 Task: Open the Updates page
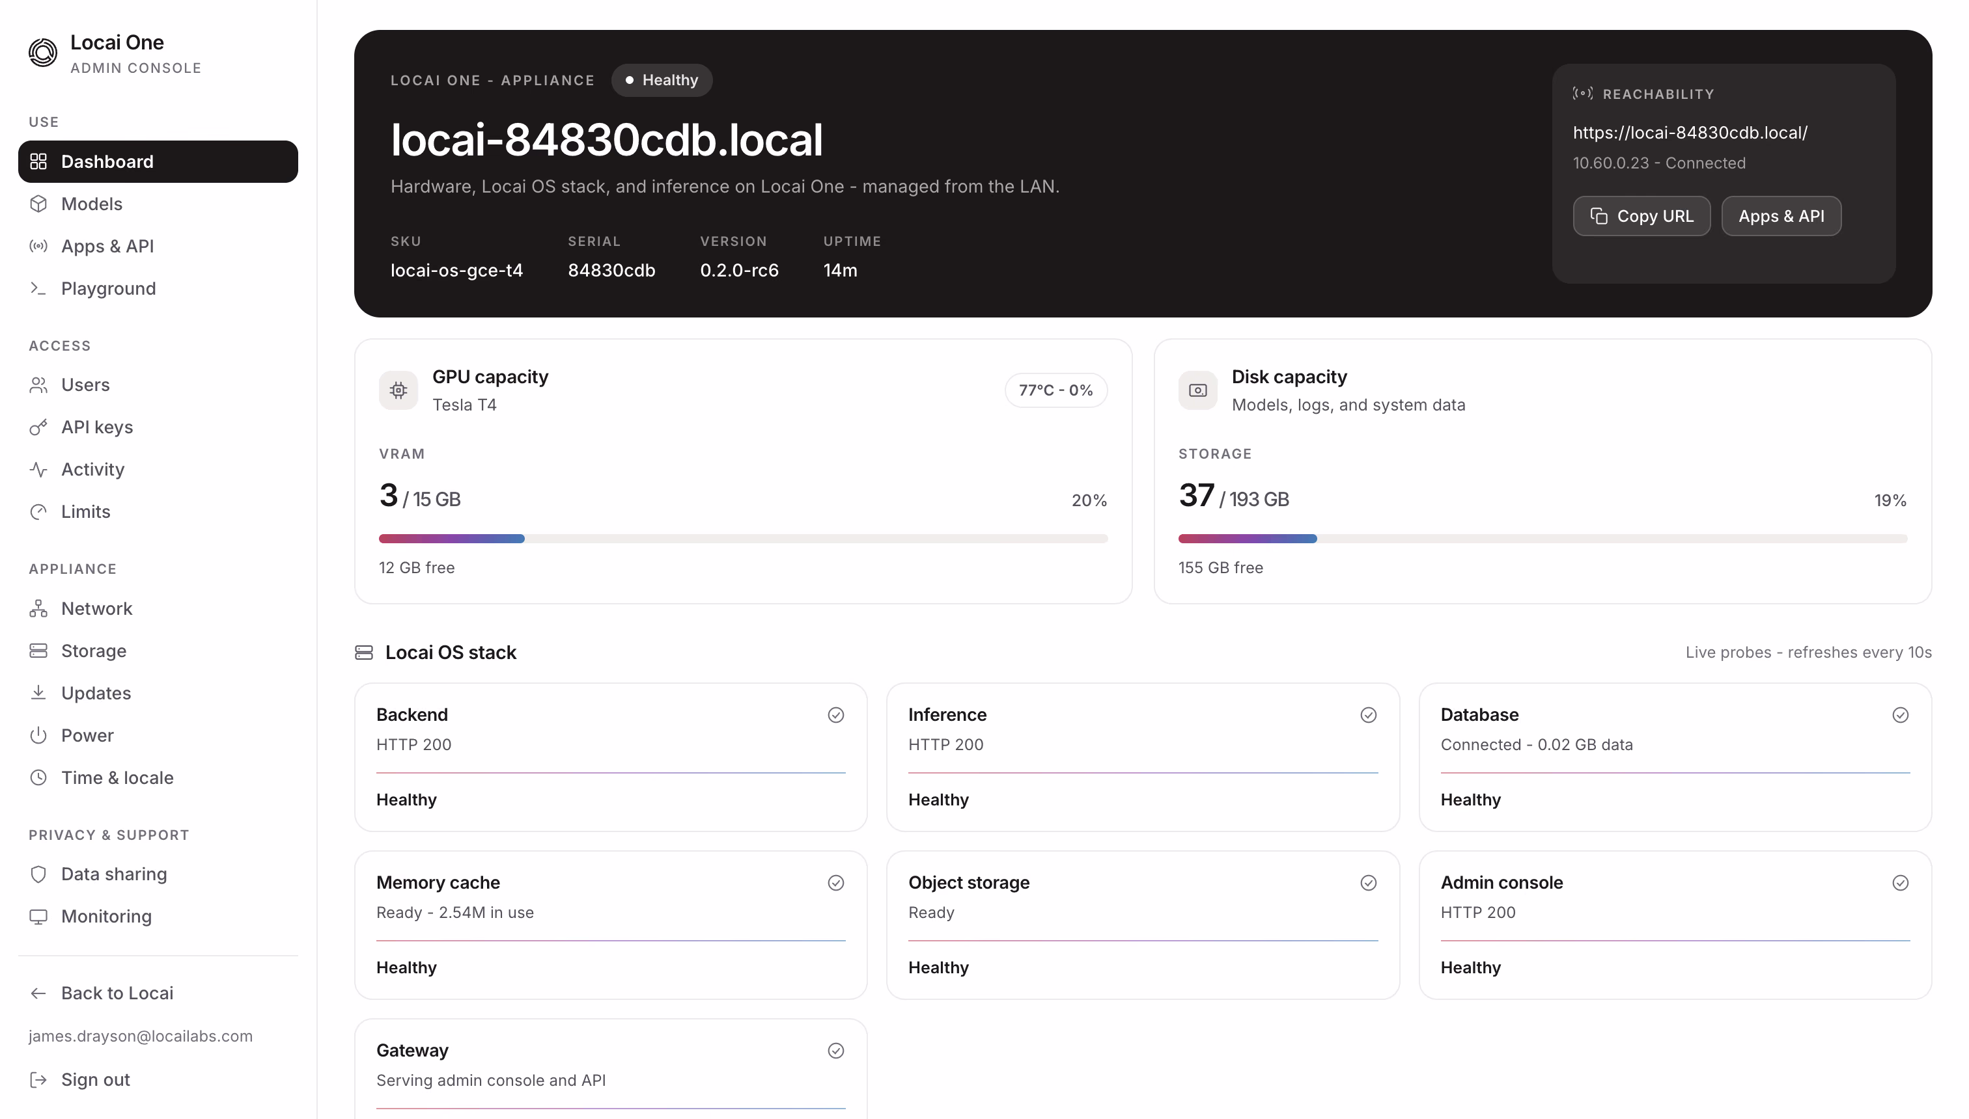[158, 692]
